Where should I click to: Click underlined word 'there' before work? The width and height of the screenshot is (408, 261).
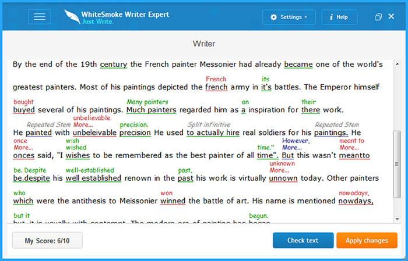coord(311,110)
